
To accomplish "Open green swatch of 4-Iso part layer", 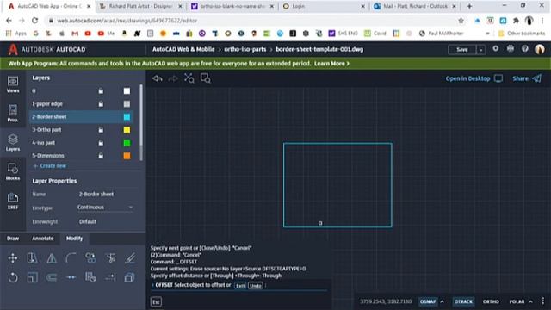I will (x=127, y=143).
